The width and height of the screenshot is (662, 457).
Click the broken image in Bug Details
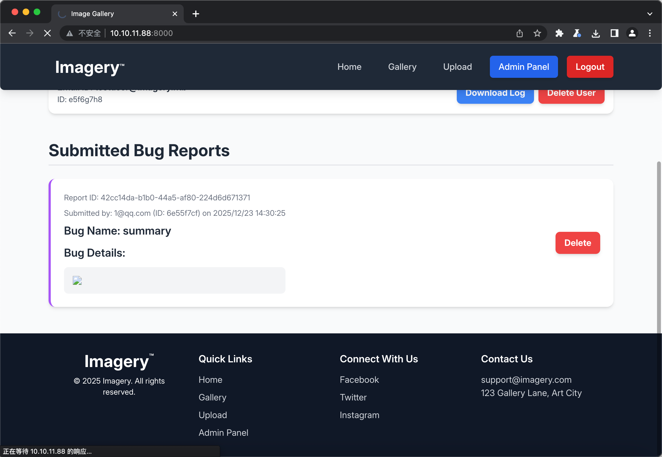[x=77, y=280]
